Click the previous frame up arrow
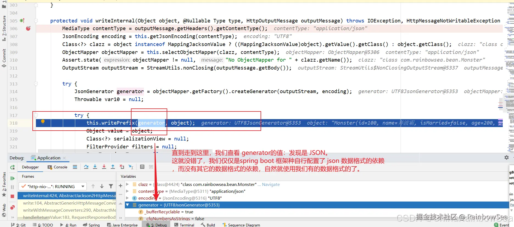The image size is (514, 227). [93, 186]
